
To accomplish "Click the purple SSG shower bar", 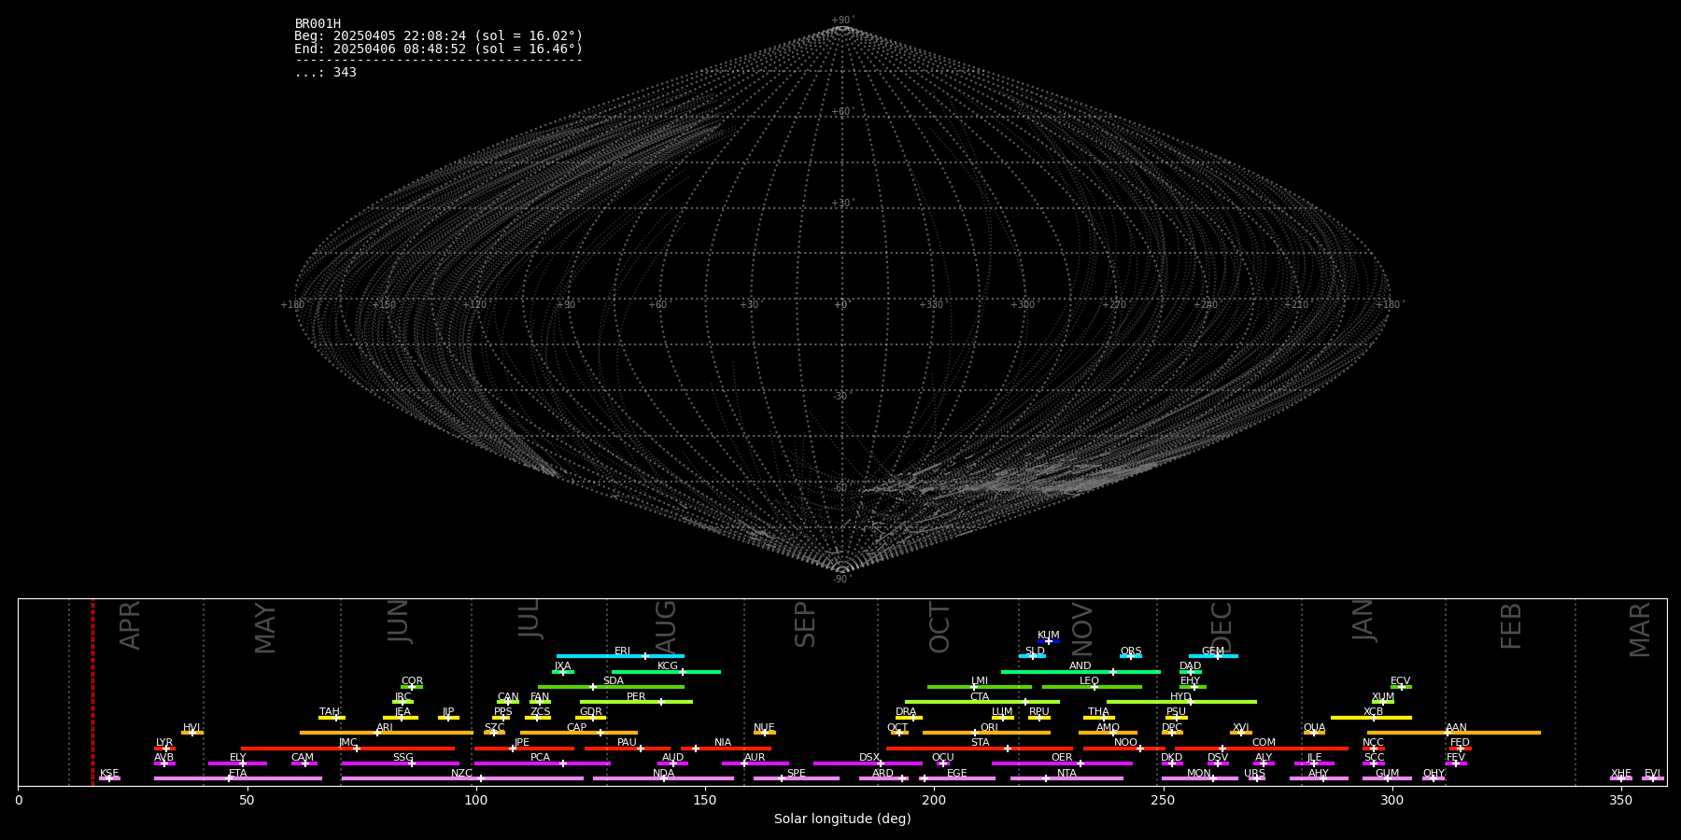I will coord(400,763).
